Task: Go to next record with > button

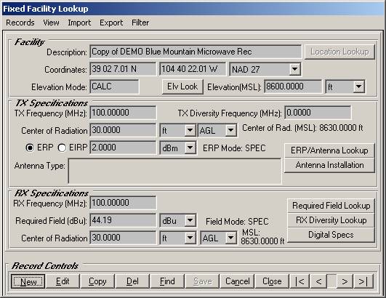Action: [x=345, y=281]
